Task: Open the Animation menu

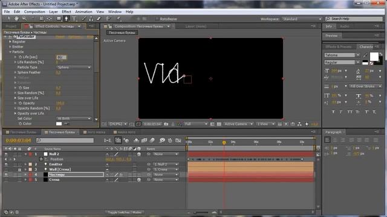Action: tap(83, 11)
